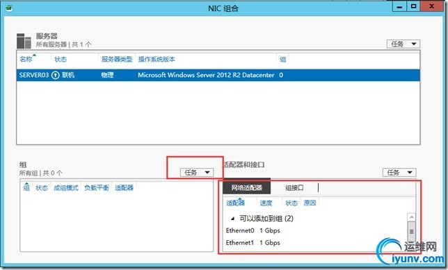Click the 1 Gbps speed for Ethernet1
The image size is (448, 270).
pos(270,243)
